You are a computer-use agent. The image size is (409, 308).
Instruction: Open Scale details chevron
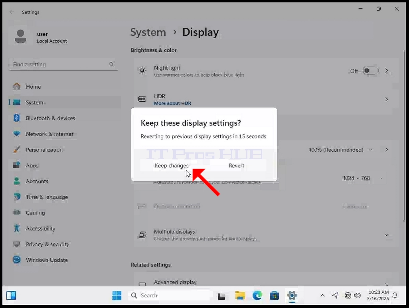tap(387, 150)
